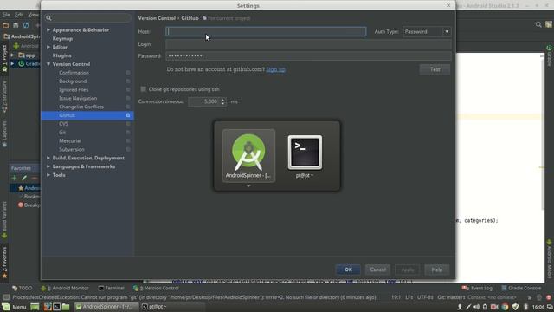Select Keymap in settings tree

[62, 38]
